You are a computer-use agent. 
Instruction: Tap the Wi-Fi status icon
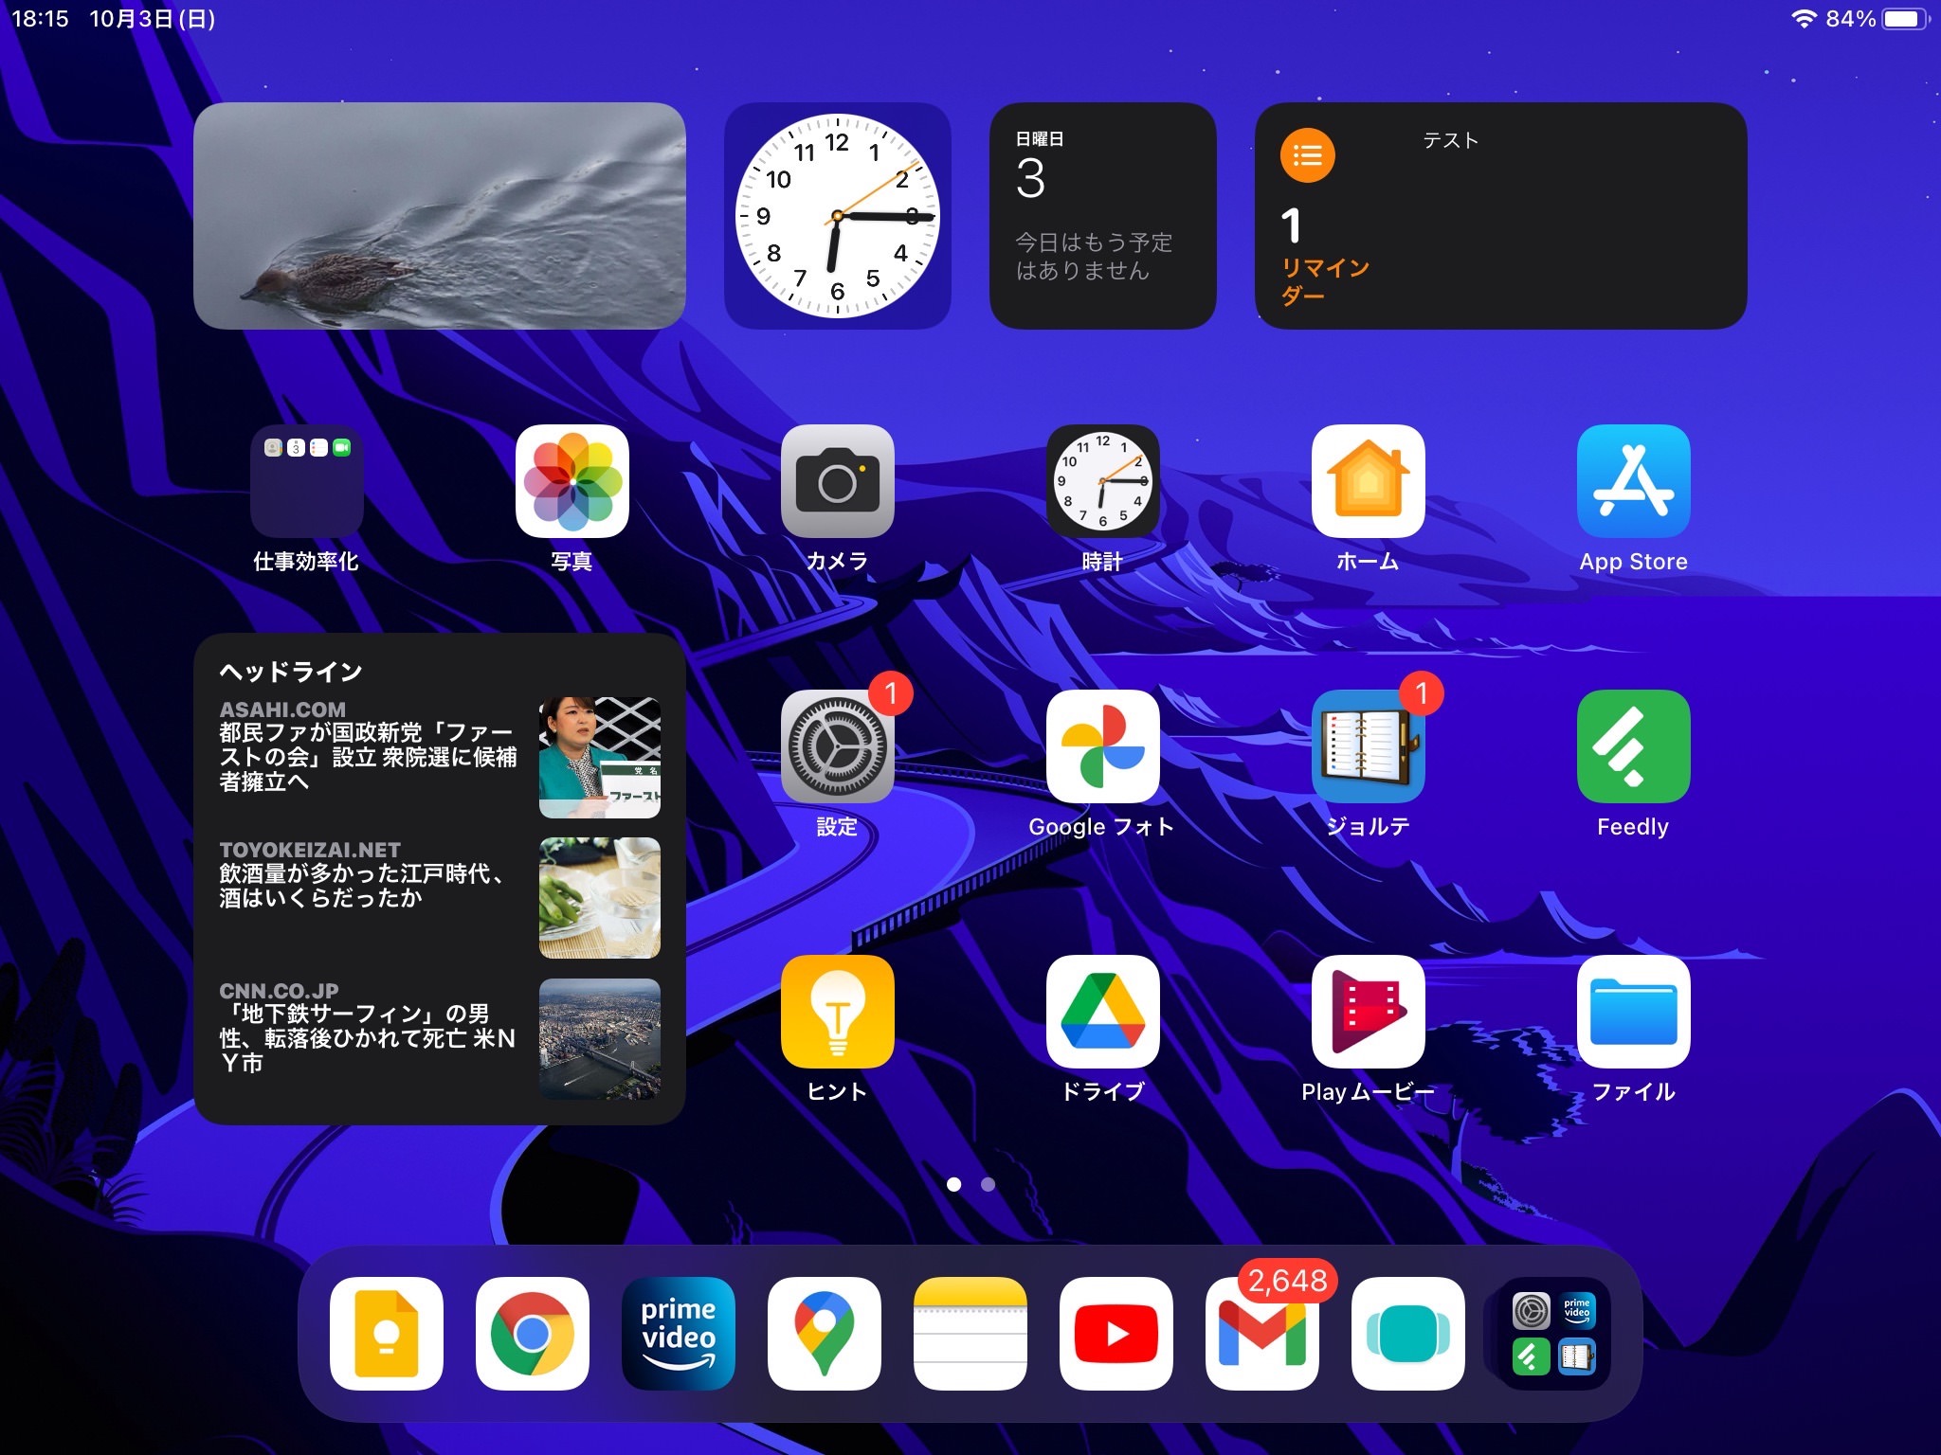pos(1804,19)
